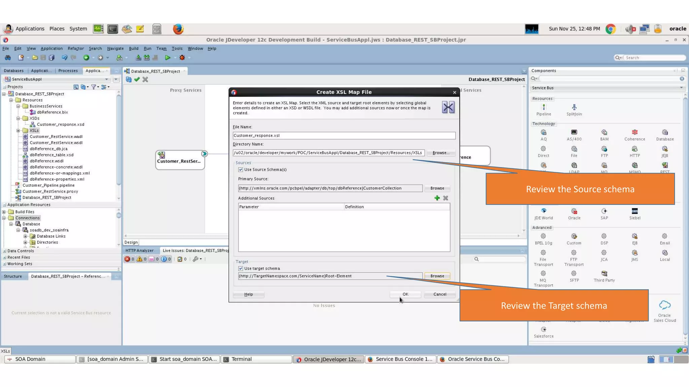The image size is (689, 387).
Task: Click Browse next to target schema field
Action: 437,276
